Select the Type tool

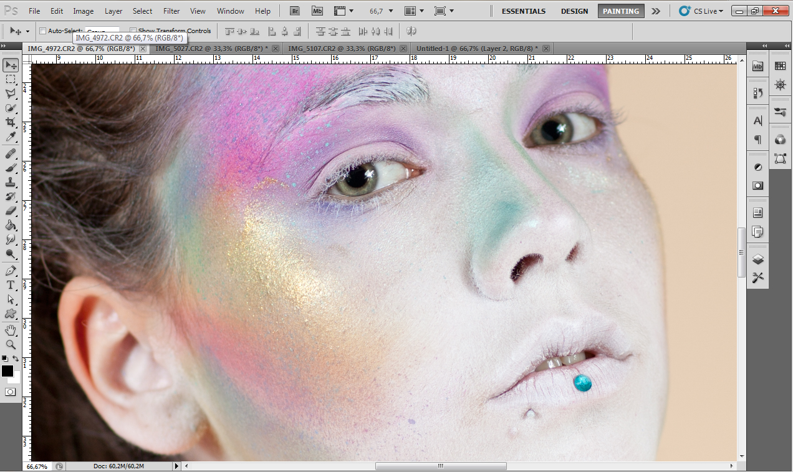[x=11, y=285]
